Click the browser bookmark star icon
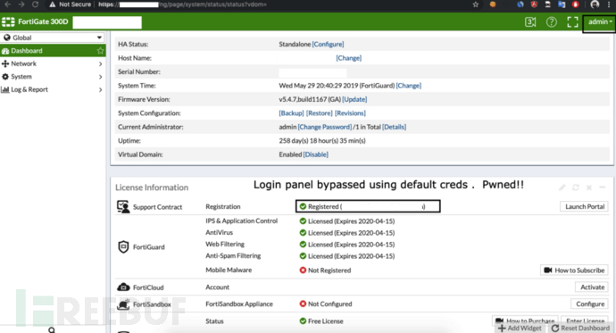616x333 pixels. click(476, 4)
